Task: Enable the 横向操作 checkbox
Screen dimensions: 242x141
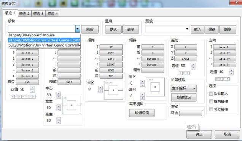Action: [211, 102]
